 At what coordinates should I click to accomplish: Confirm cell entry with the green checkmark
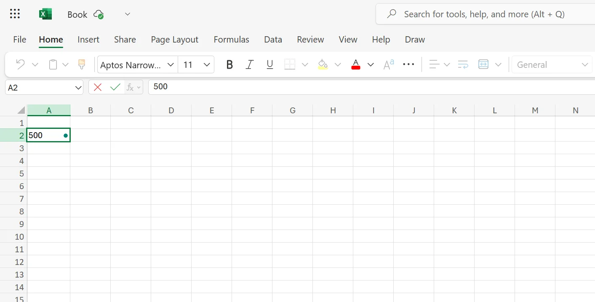point(115,87)
